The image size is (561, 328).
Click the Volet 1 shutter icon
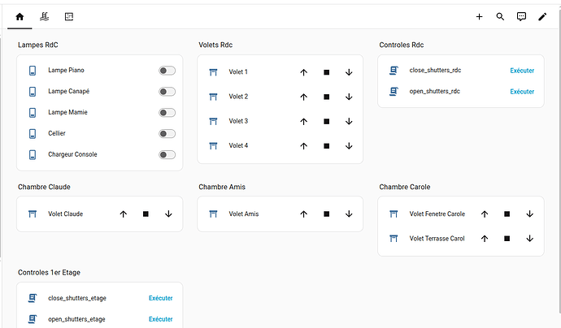(213, 72)
